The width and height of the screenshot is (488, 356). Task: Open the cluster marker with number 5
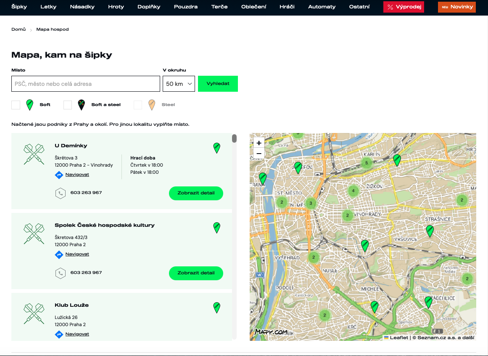pos(367,163)
